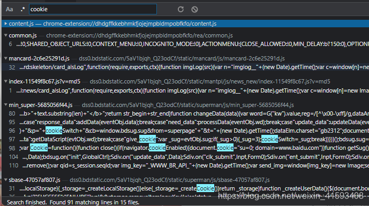Open line 32 result in mancard-2c6e25291d.js

[185, 67]
